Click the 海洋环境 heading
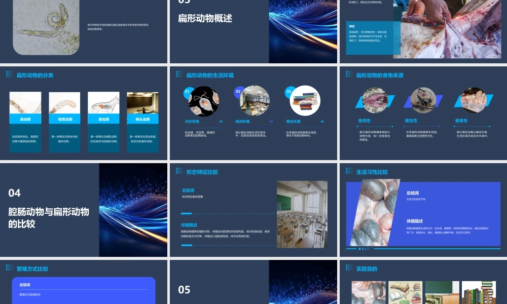507x304 pixels. [x=242, y=122]
